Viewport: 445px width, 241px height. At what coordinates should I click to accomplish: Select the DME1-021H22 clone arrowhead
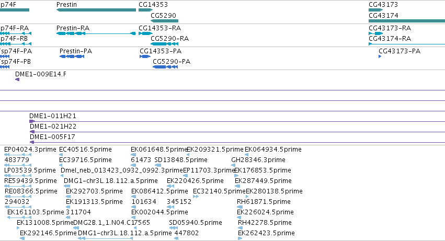coord(32,132)
